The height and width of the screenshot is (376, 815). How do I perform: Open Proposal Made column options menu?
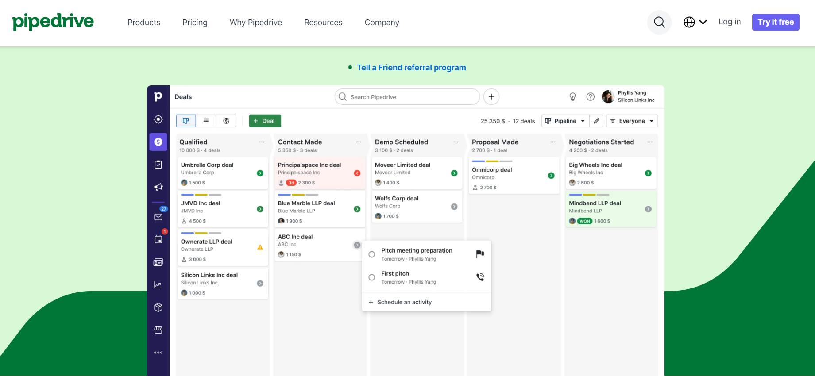tap(552, 142)
